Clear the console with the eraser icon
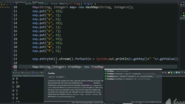 click(169, 73)
